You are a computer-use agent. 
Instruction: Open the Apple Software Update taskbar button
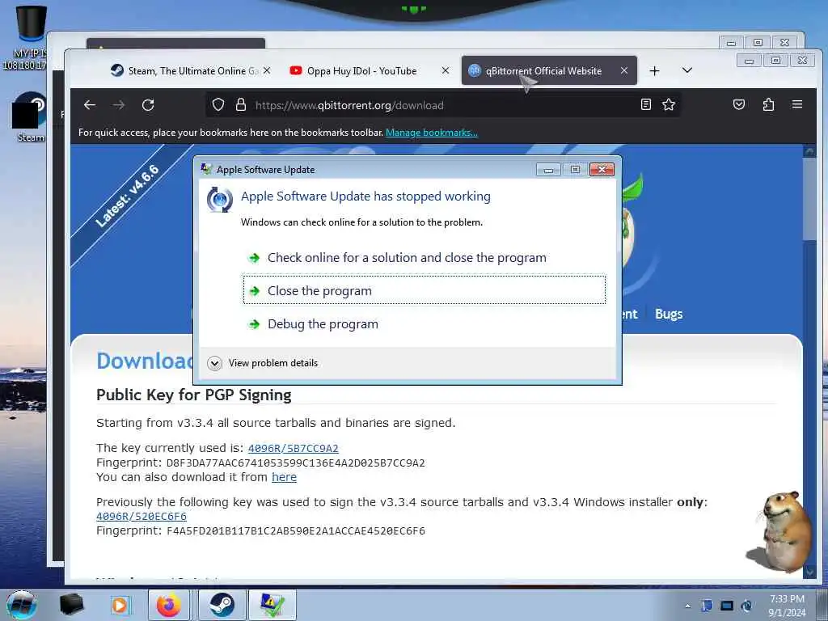tap(272, 605)
